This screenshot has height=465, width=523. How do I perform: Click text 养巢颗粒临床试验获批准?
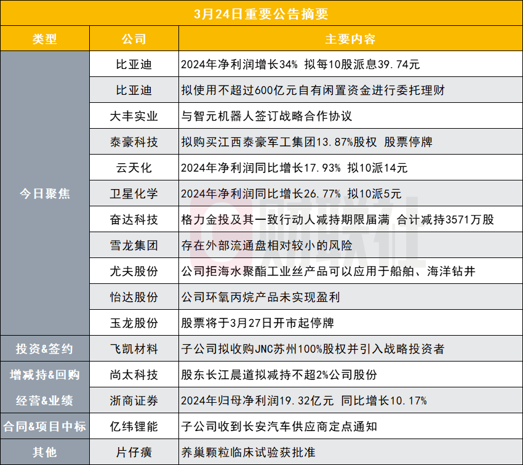[248, 452]
